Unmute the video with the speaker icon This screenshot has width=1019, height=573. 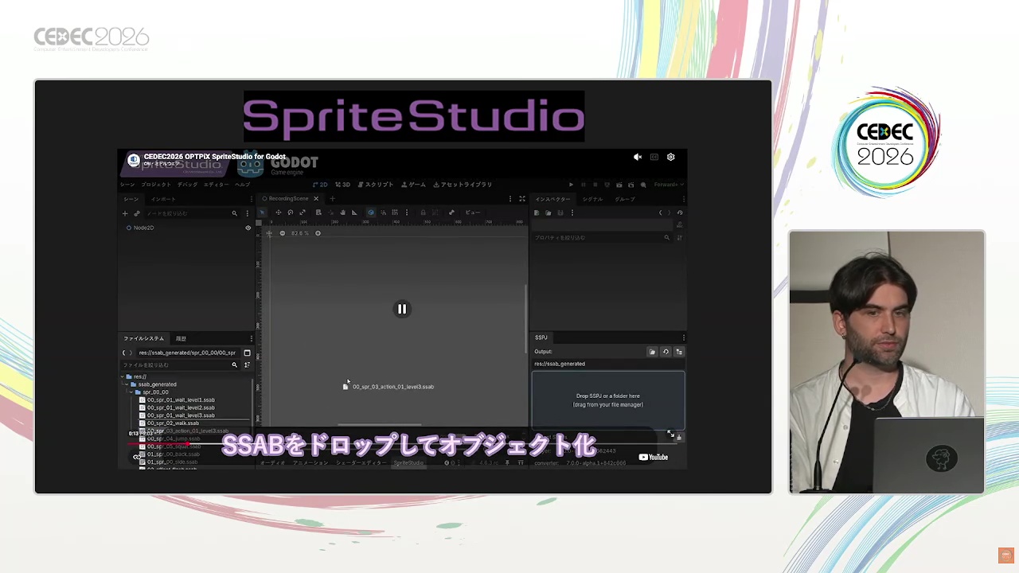click(638, 158)
